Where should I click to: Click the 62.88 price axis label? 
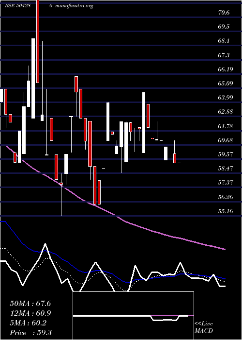coord(226,112)
